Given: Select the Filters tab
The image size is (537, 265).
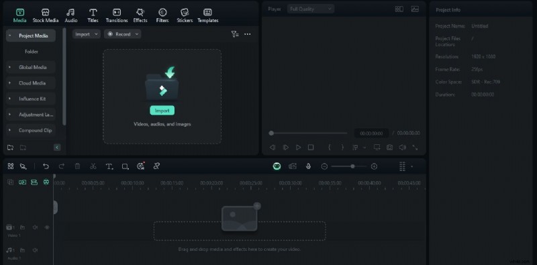Looking at the screenshot, I should point(162,15).
